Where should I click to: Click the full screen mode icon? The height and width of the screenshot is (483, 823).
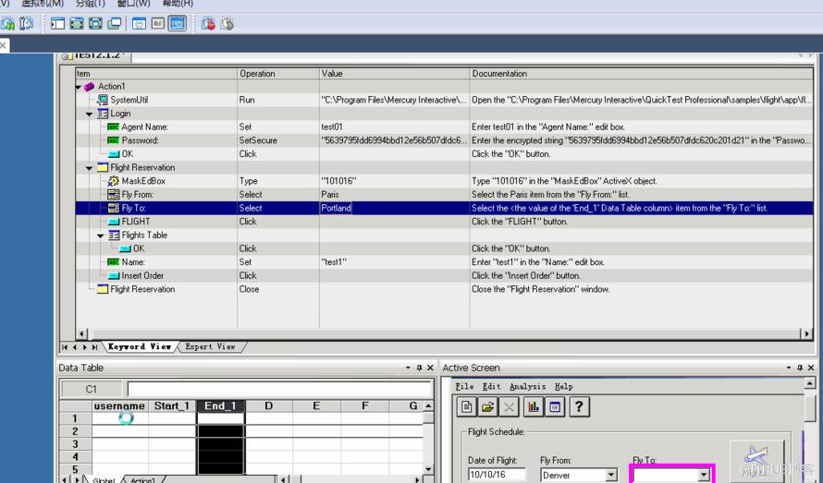click(77, 24)
